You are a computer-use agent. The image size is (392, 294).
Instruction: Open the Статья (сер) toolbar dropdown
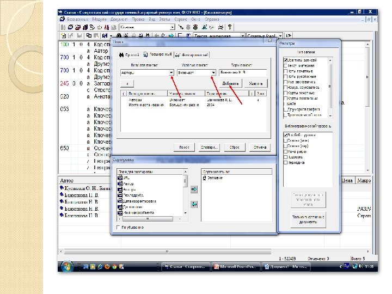coord(280,36)
